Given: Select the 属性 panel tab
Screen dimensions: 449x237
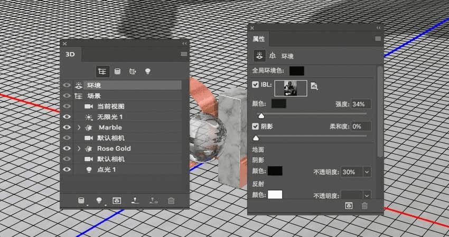Looking at the screenshot, I should pyautogui.click(x=259, y=39).
